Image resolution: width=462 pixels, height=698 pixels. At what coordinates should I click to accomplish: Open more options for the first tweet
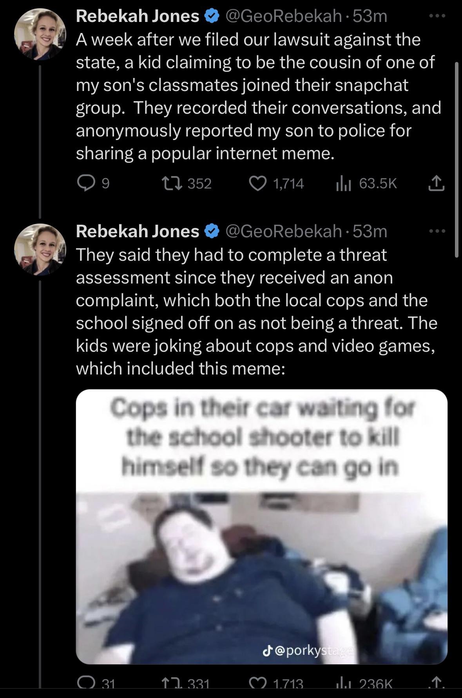pos(437,16)
